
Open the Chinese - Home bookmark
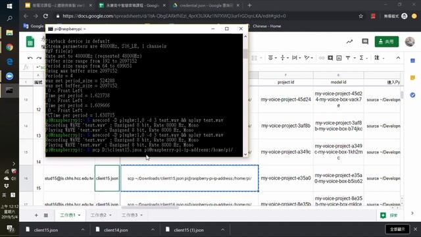[267, 26]
